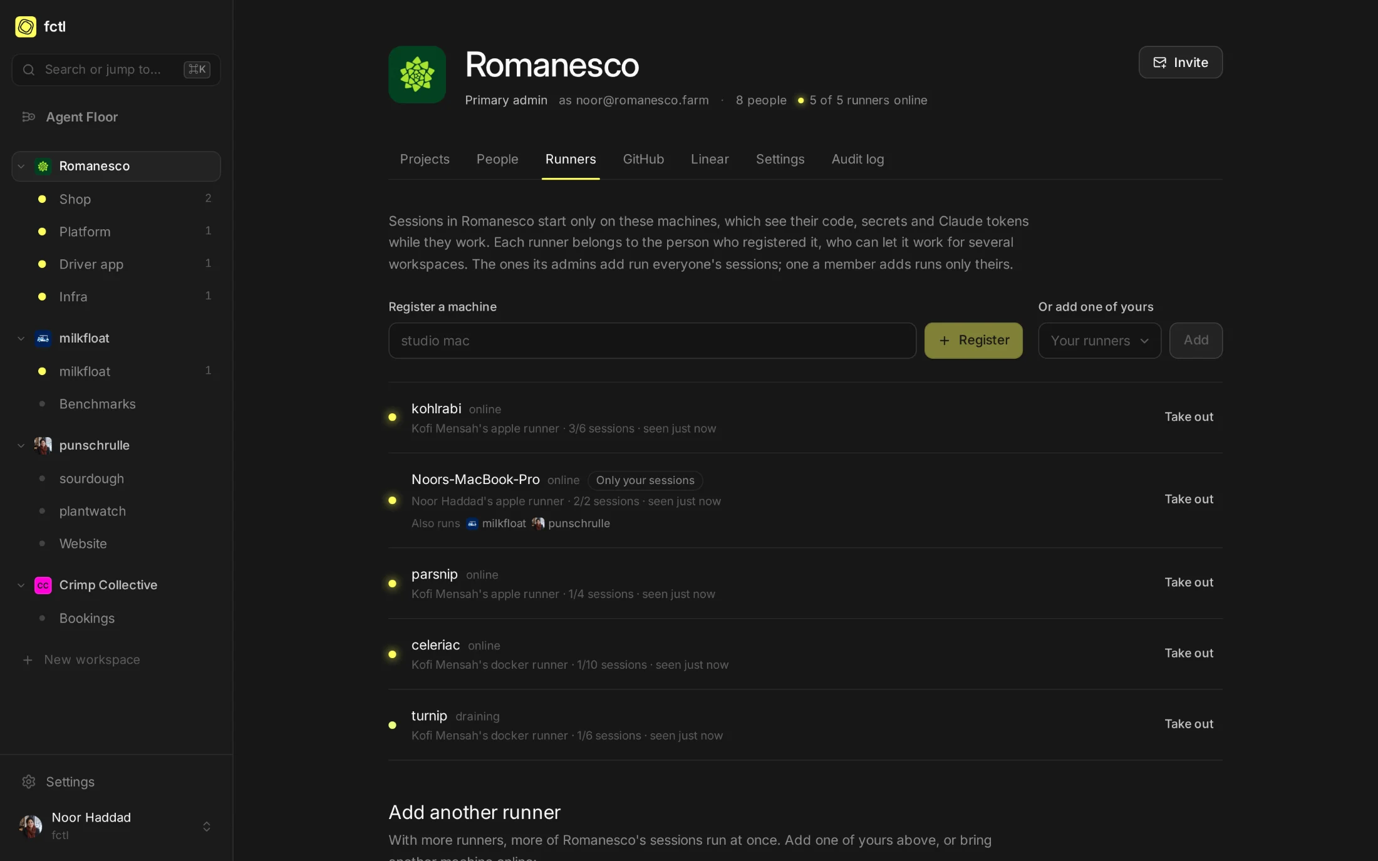
Task: Collapse the Crimp Collective workspace chevron
Action: [x=21, y=585]
